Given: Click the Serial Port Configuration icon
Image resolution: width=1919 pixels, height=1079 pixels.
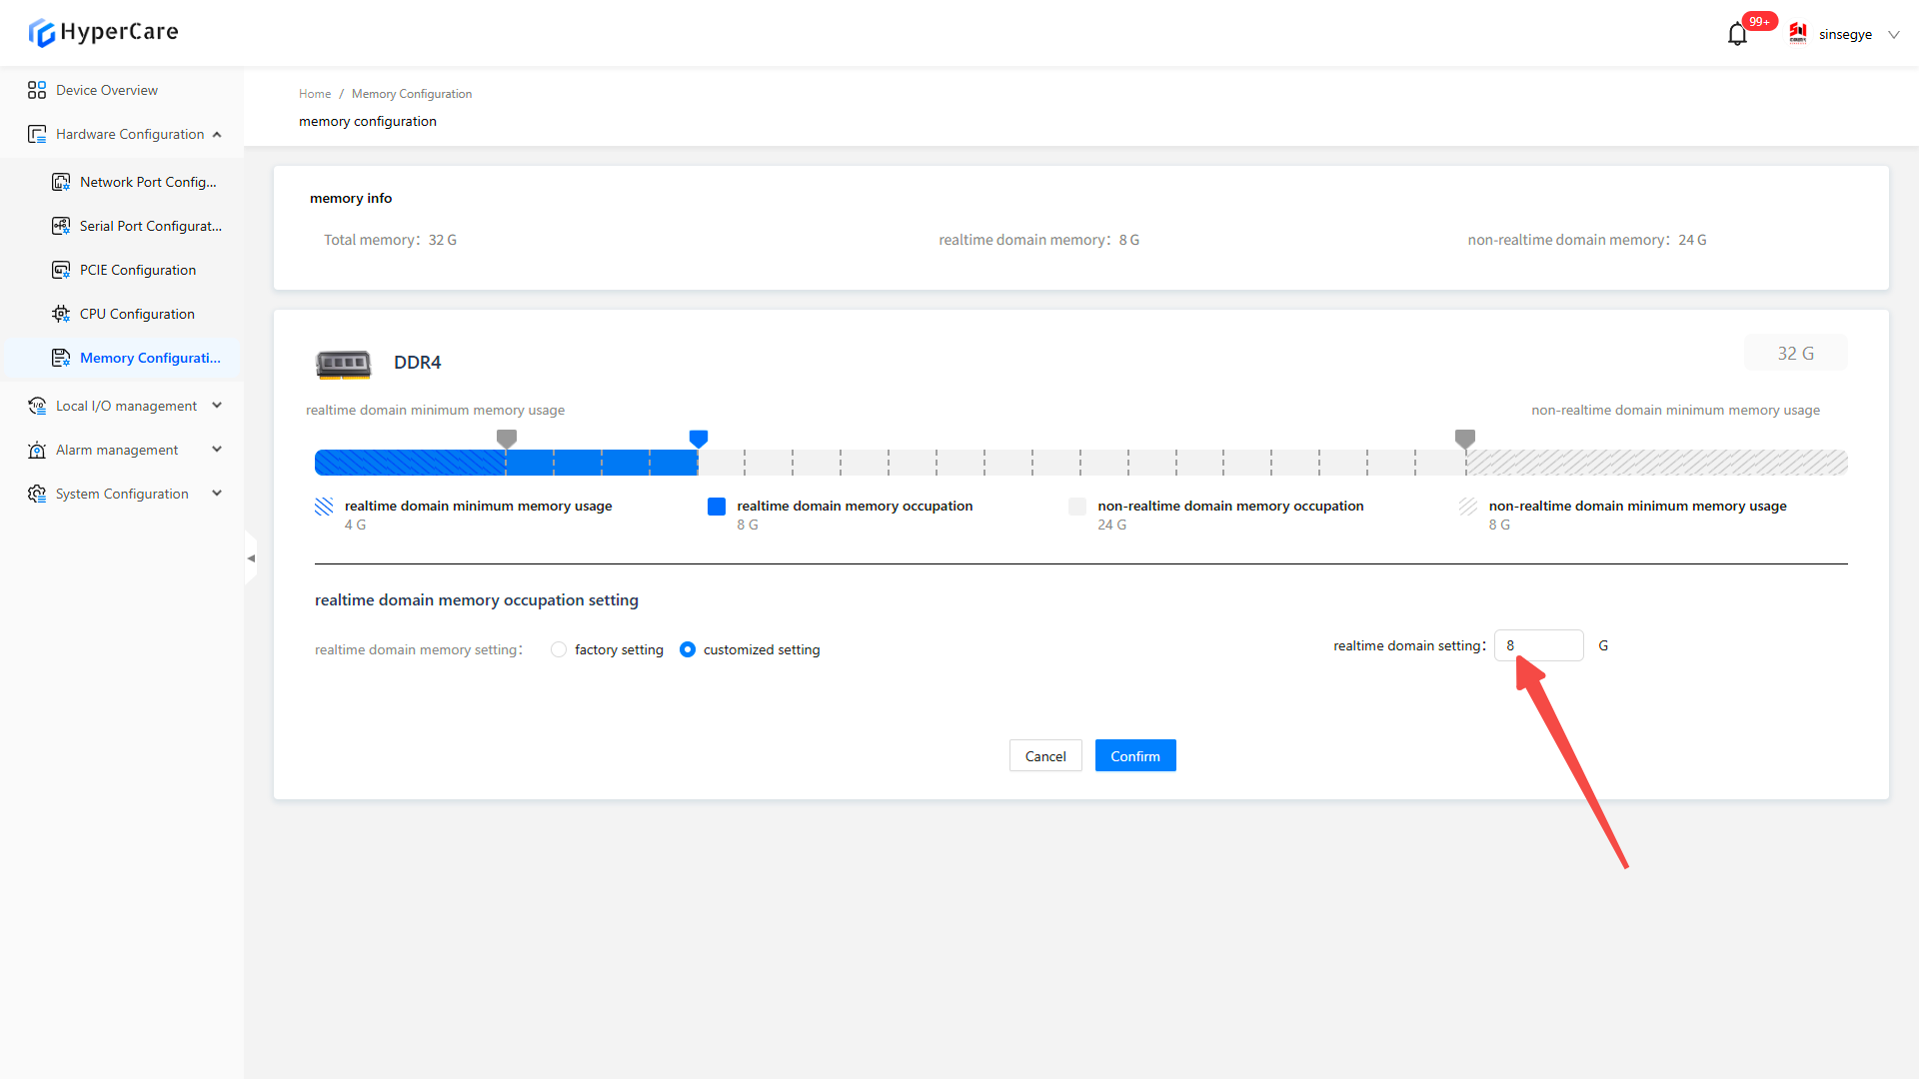Looking at the screenshot, I should coord(61,226).
